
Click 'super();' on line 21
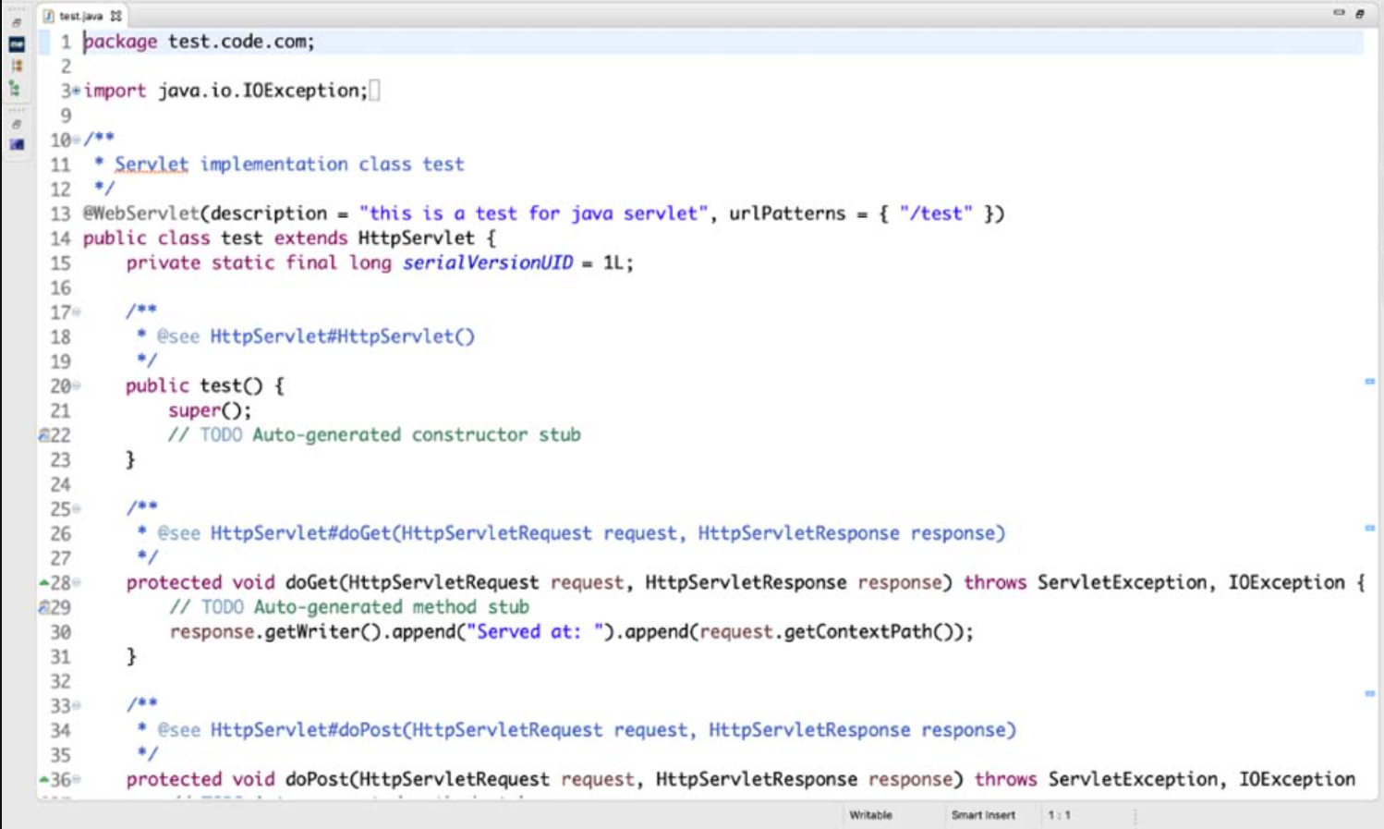point(210,410)
